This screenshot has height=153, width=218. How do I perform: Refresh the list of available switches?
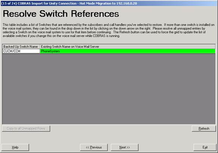click(204, 128)
